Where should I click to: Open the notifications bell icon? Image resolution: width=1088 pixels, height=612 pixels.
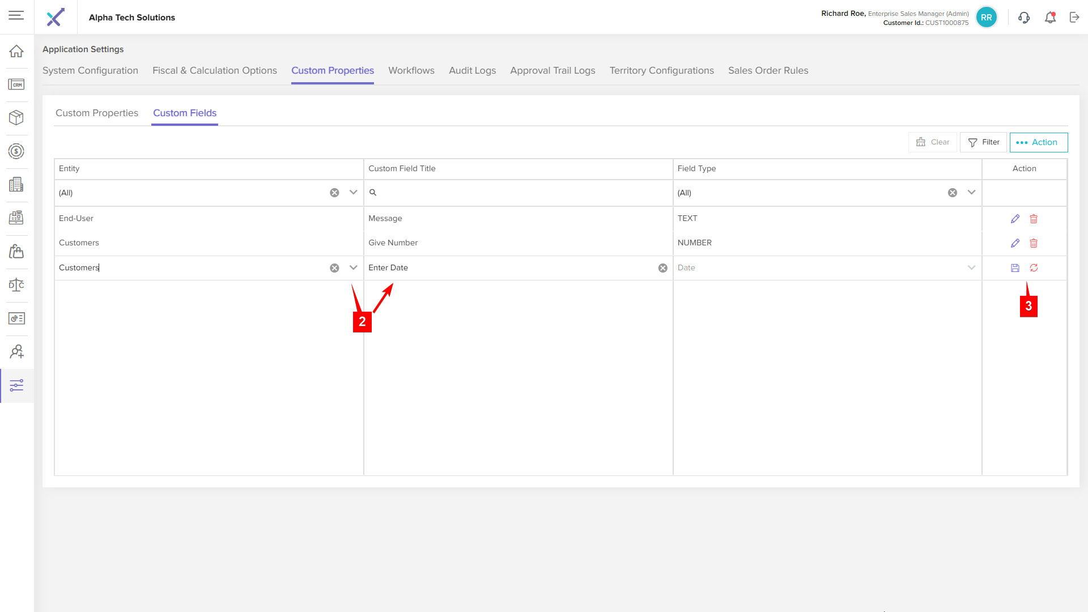pyautogui.click(x=1050, y=18)
